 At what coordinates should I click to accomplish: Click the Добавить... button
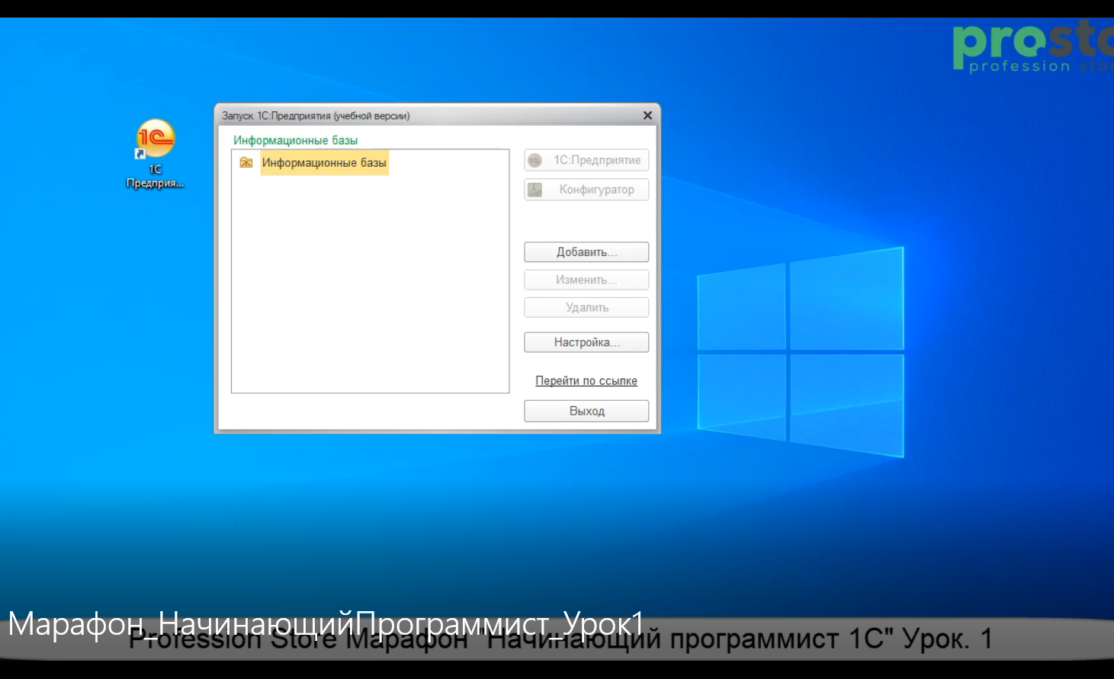pyautogui.click(x=586, y=252)
